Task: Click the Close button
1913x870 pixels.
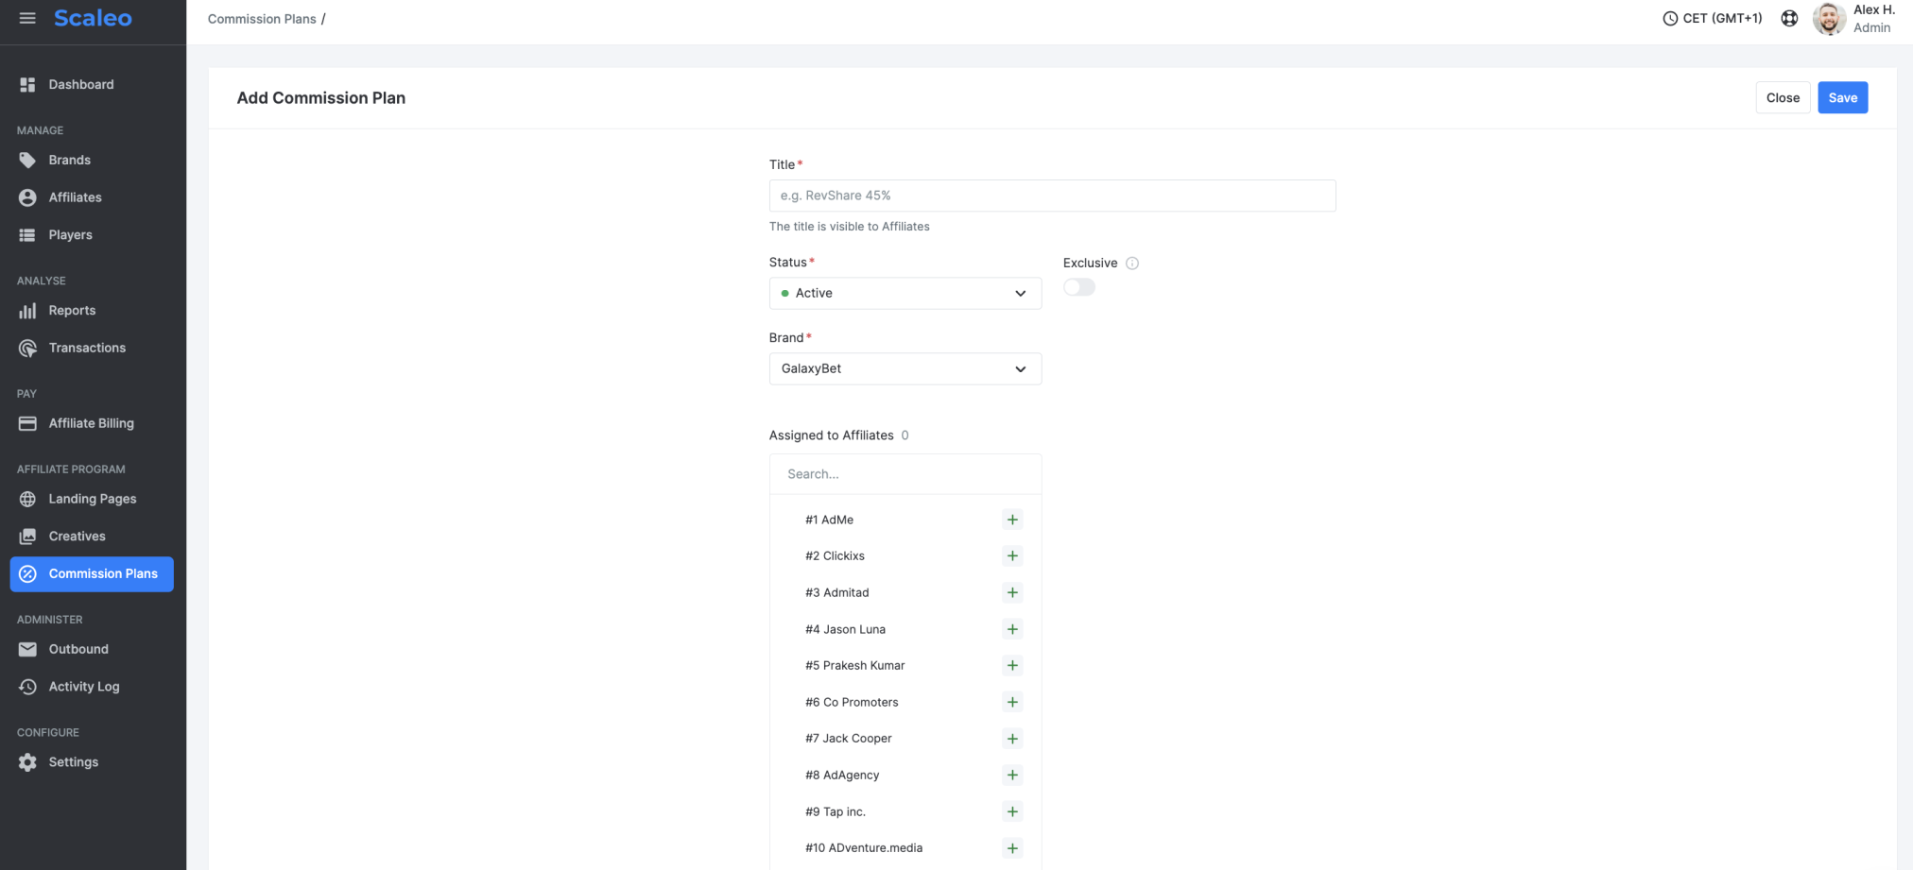Action: (1783, 97)
